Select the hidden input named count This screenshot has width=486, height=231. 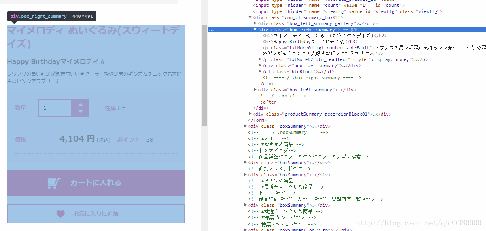(329, 5)
